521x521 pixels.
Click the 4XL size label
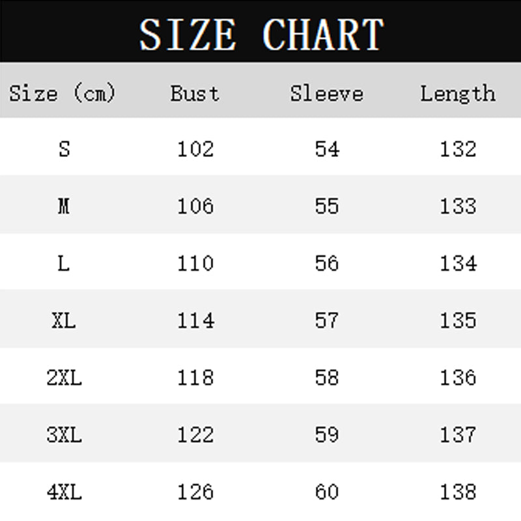click(x=64, y=492)
